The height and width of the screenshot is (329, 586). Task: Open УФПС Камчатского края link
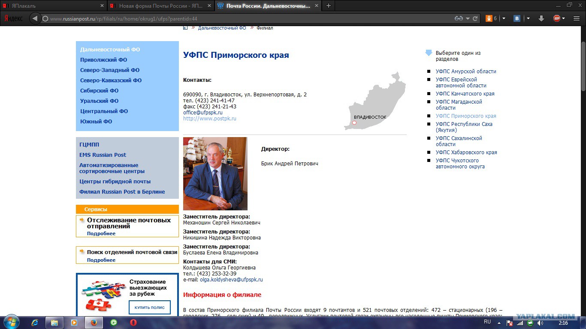click(465, 94)
